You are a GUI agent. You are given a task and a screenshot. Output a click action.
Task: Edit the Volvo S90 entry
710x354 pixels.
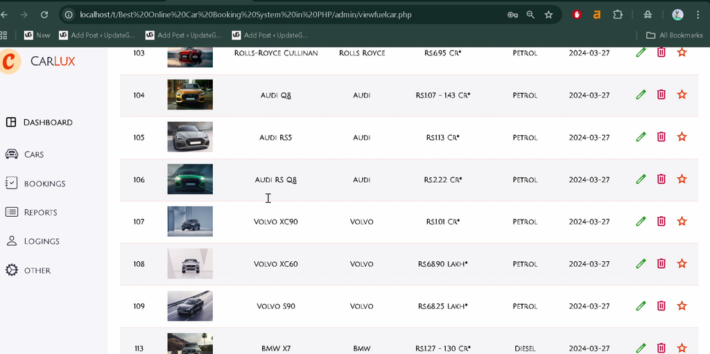(x=641, y=306)
